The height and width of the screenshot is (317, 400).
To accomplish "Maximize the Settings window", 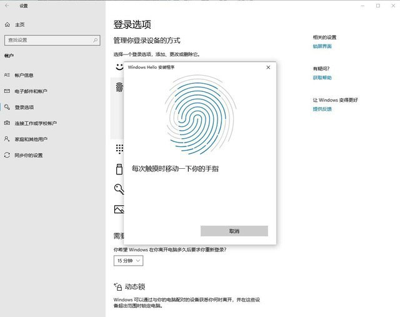I will (377, 6).
